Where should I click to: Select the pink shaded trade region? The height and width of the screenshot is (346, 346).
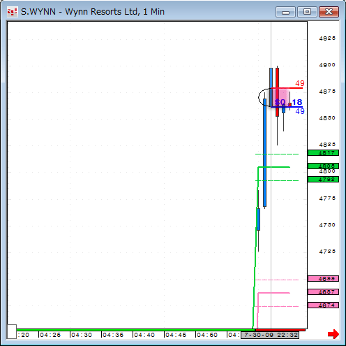[x=280, y=97]
